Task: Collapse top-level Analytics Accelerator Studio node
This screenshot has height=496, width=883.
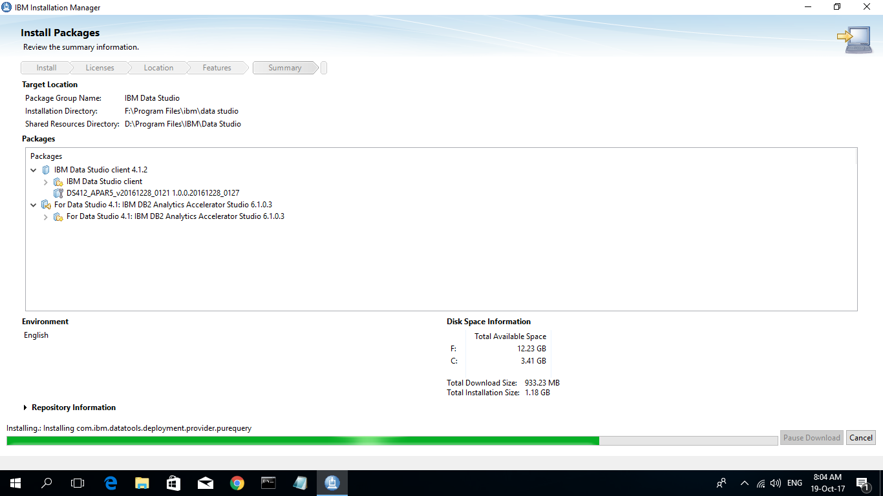Action: coord(34,205)
